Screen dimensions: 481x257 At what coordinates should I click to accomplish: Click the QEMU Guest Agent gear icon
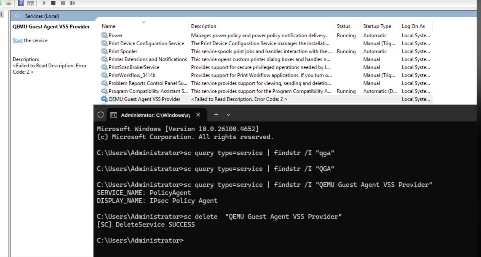(104, 99)
